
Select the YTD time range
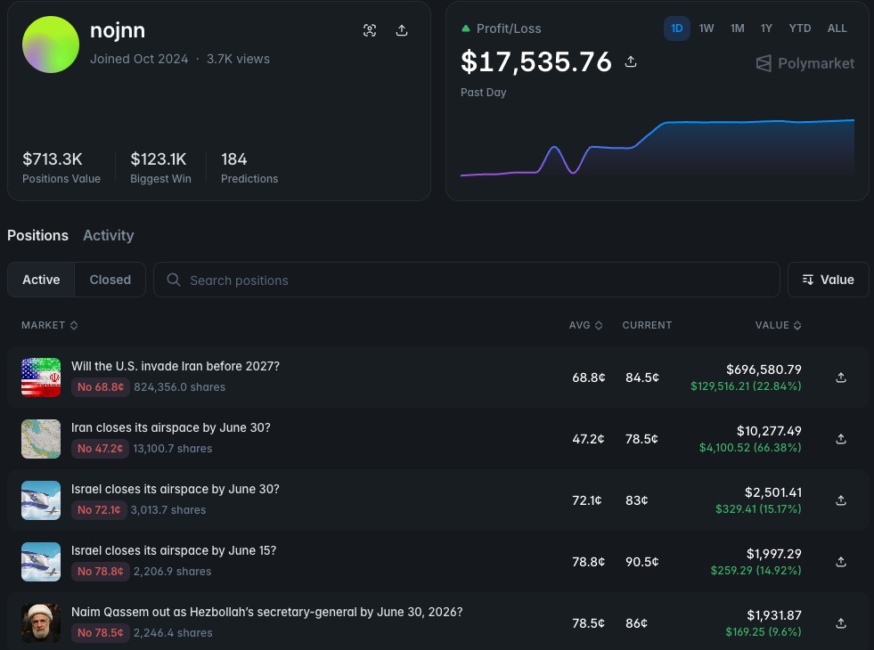800,28
